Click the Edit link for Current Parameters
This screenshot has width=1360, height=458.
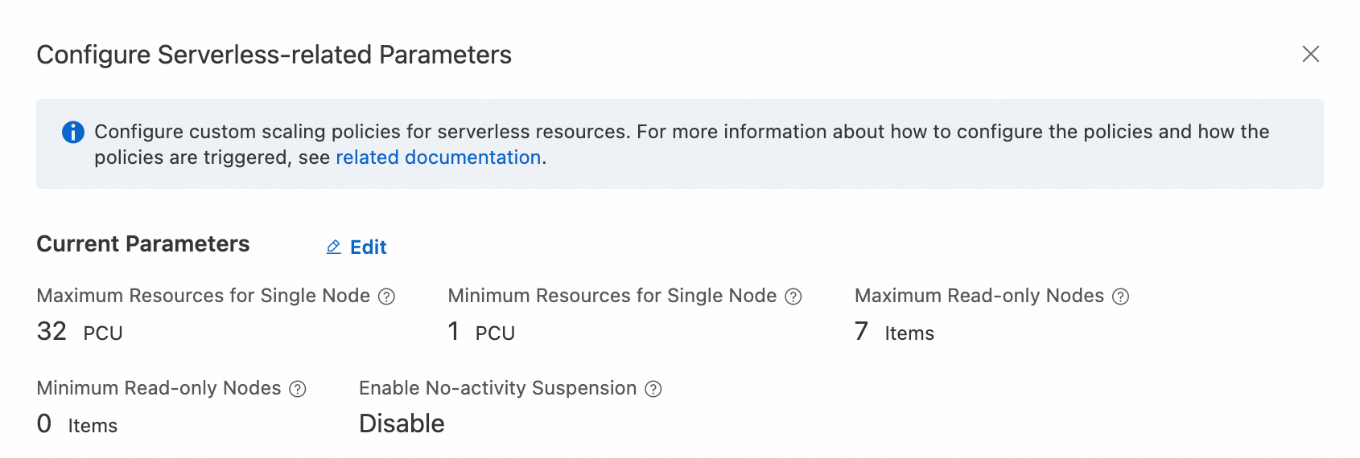368,247
